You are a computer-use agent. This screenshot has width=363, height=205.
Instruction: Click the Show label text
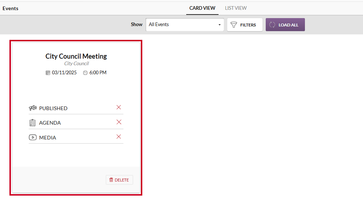[136, 25]
